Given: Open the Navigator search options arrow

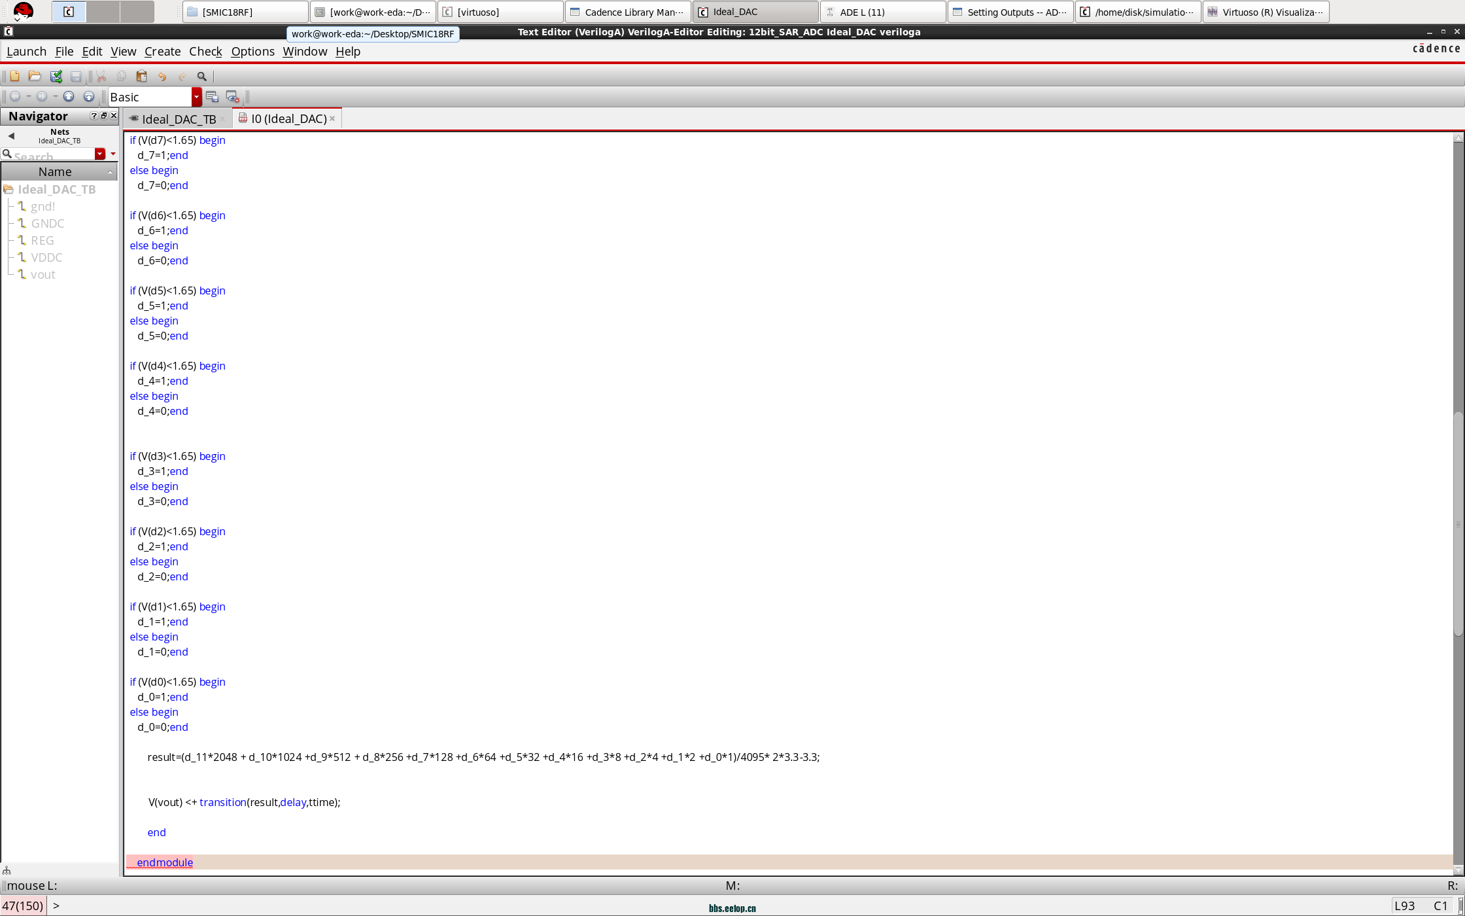Looking at the screenshot, I should point(113,154).
